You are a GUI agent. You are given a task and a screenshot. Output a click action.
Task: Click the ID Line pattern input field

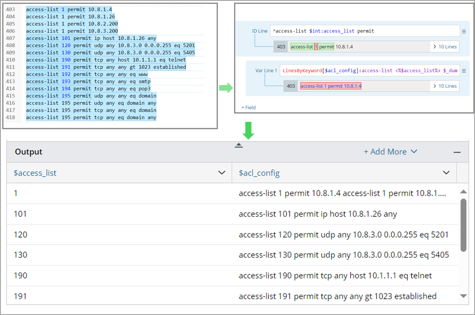(x=365, y=31)
